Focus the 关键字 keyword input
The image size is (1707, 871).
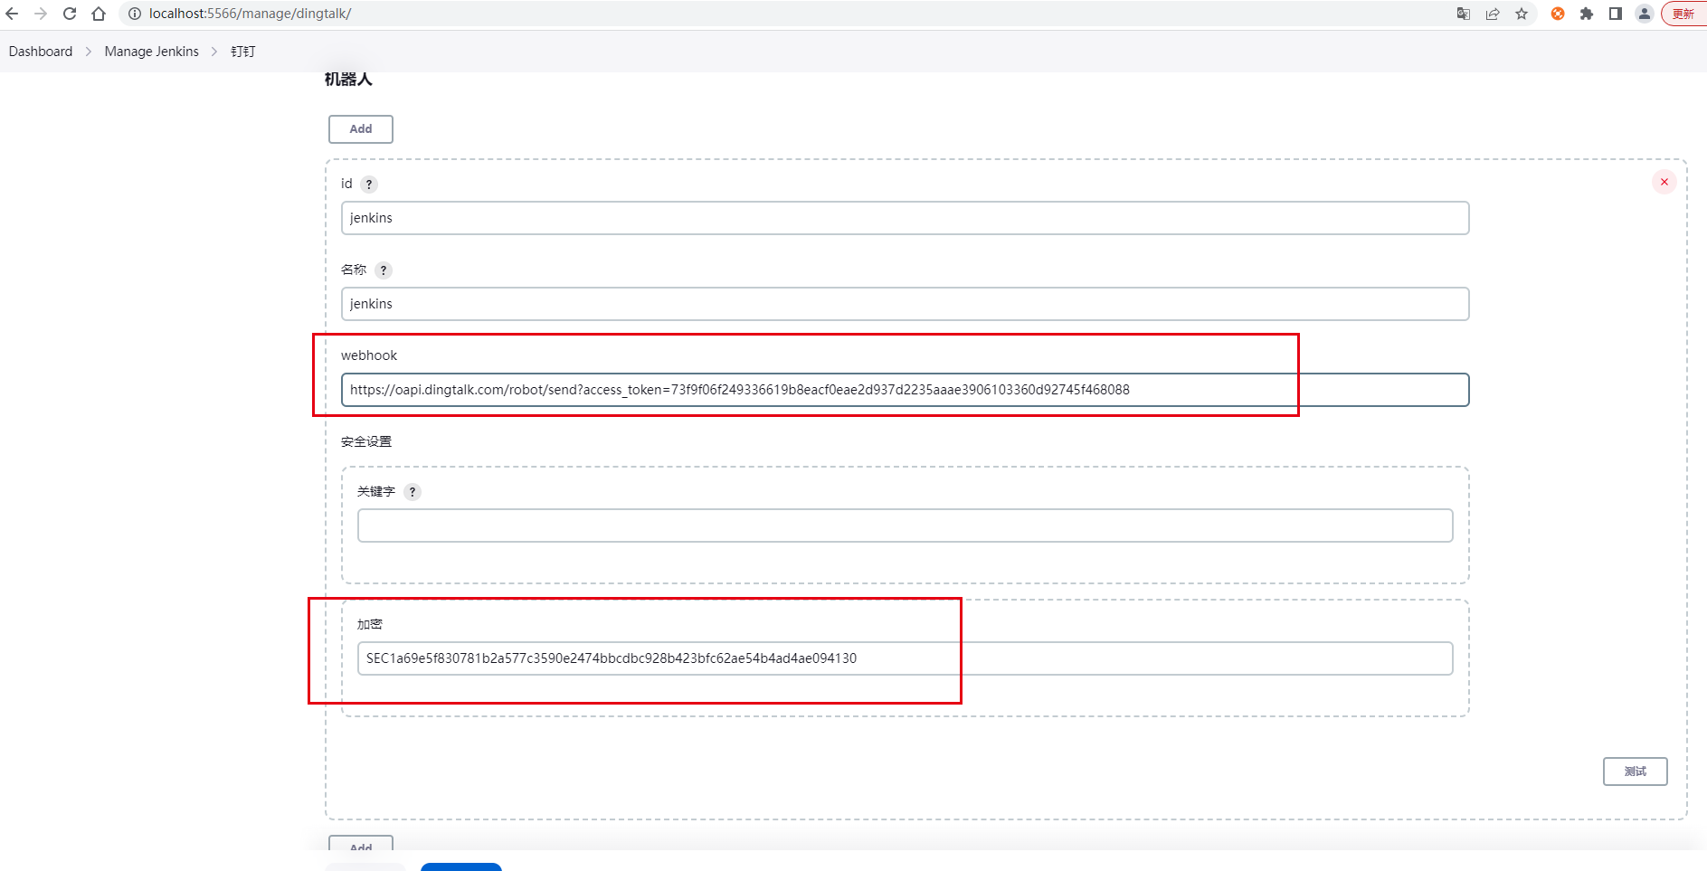pos(905,525)
